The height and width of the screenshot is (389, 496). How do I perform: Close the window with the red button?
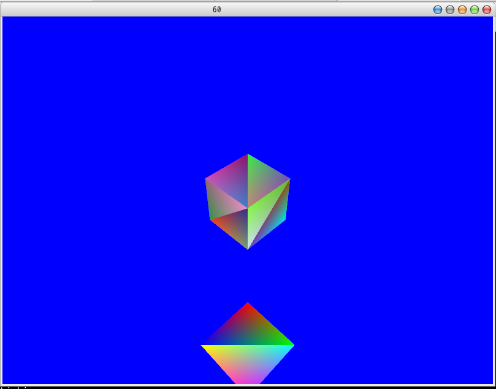[486, 9]
